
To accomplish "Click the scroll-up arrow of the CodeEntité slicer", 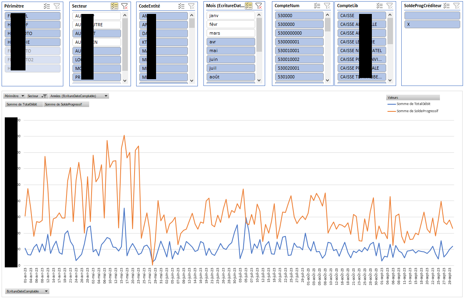I will click(192, 15).
